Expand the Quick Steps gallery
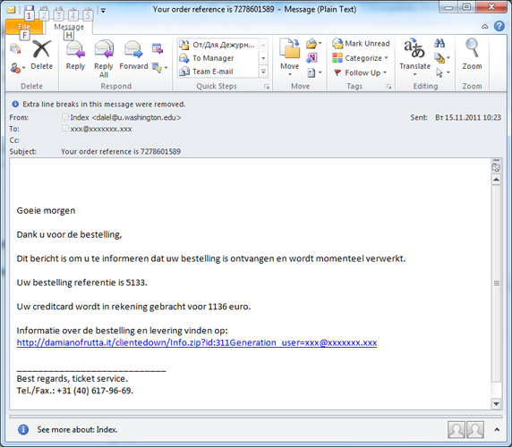 263,72
